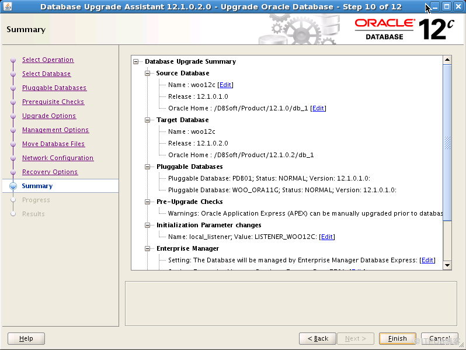Screen dimensions: 466x350
Task: Select target 'Release : 12.1.0.2.0' row
Action: pos(198,143)
